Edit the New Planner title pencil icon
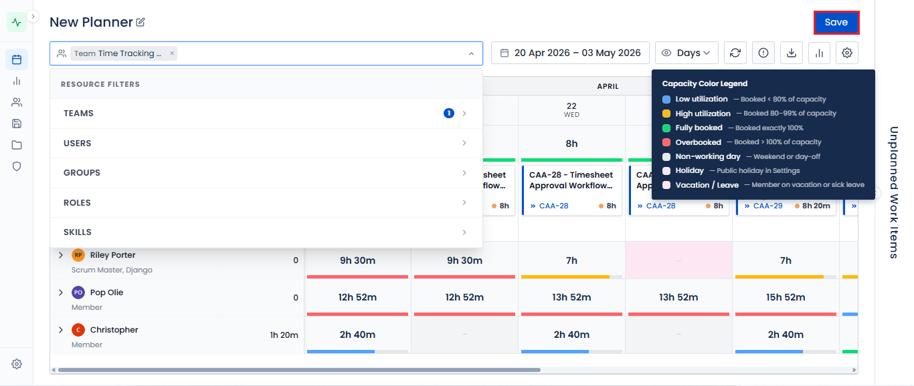The width and height of the screenshot is (914, 386). coord(141,22)
